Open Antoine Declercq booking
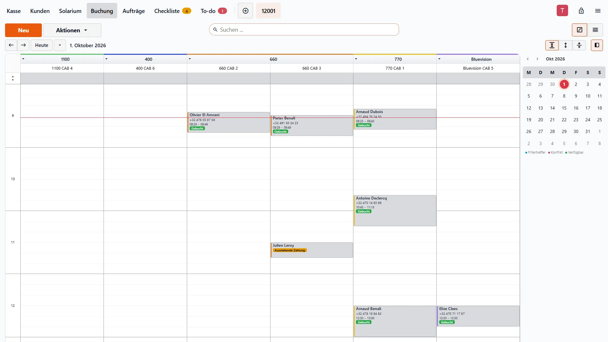 pos(395,211)
